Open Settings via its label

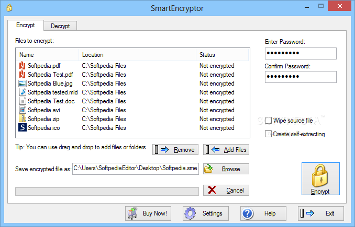point(213,213)
